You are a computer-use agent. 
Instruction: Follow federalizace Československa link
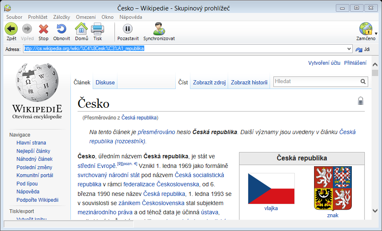(x=161, y=184)
